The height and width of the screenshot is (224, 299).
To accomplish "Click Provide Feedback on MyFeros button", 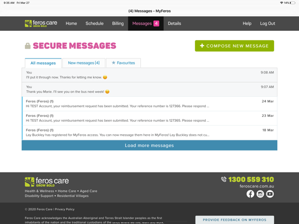I will point(235,220).
